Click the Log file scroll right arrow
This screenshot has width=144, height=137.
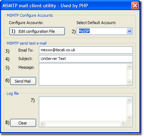pos(123,123)
